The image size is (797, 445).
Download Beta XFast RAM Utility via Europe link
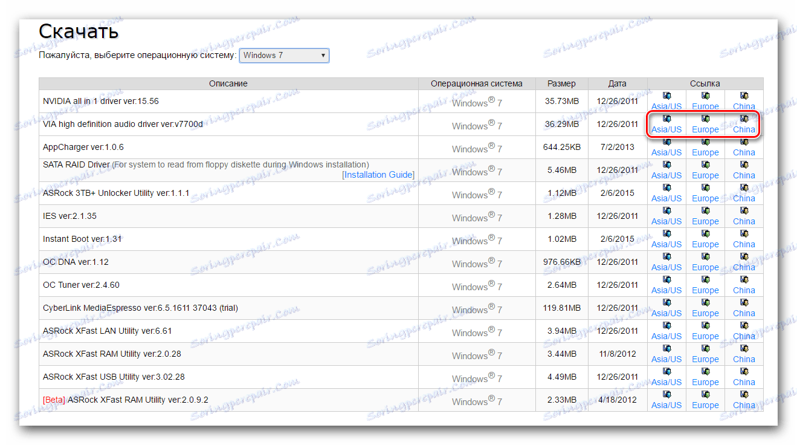pos(705,405)
